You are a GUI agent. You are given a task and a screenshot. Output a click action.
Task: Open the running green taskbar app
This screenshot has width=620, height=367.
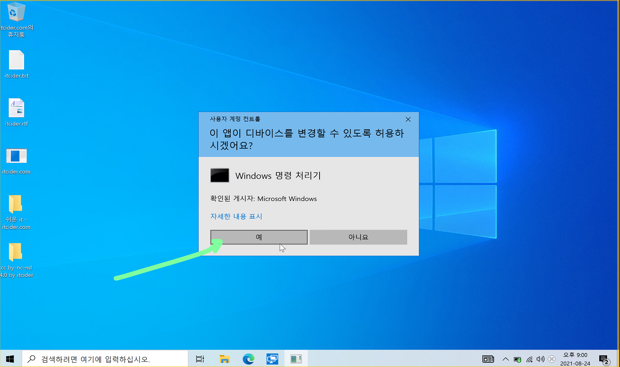[296, 359]
